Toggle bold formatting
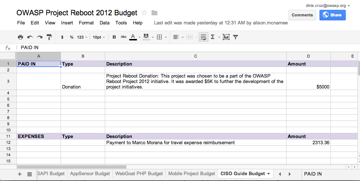 tap(114, 37)
